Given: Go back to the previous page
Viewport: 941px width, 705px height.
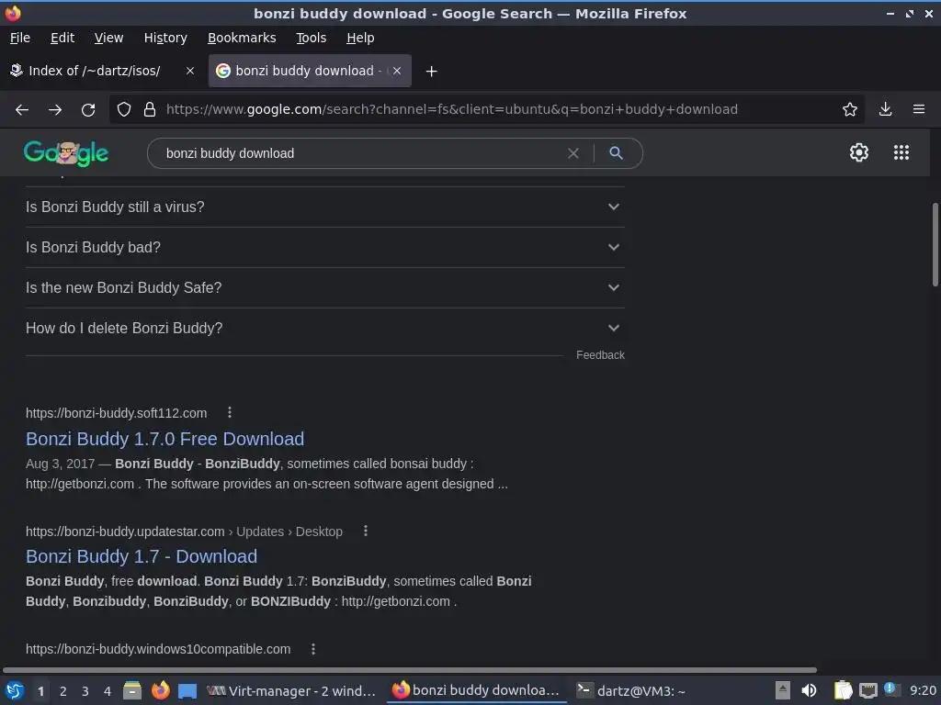Looking at the screenshot, I should coord(22,110).
